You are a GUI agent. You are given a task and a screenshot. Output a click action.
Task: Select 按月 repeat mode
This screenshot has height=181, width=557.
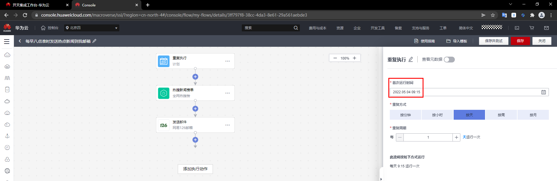point(533,115)
